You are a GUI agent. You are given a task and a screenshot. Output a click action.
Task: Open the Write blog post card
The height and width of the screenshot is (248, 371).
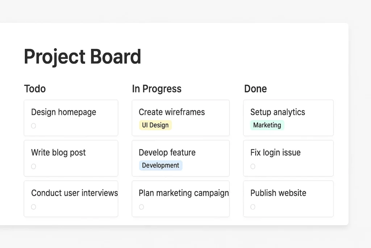[59, 153]
